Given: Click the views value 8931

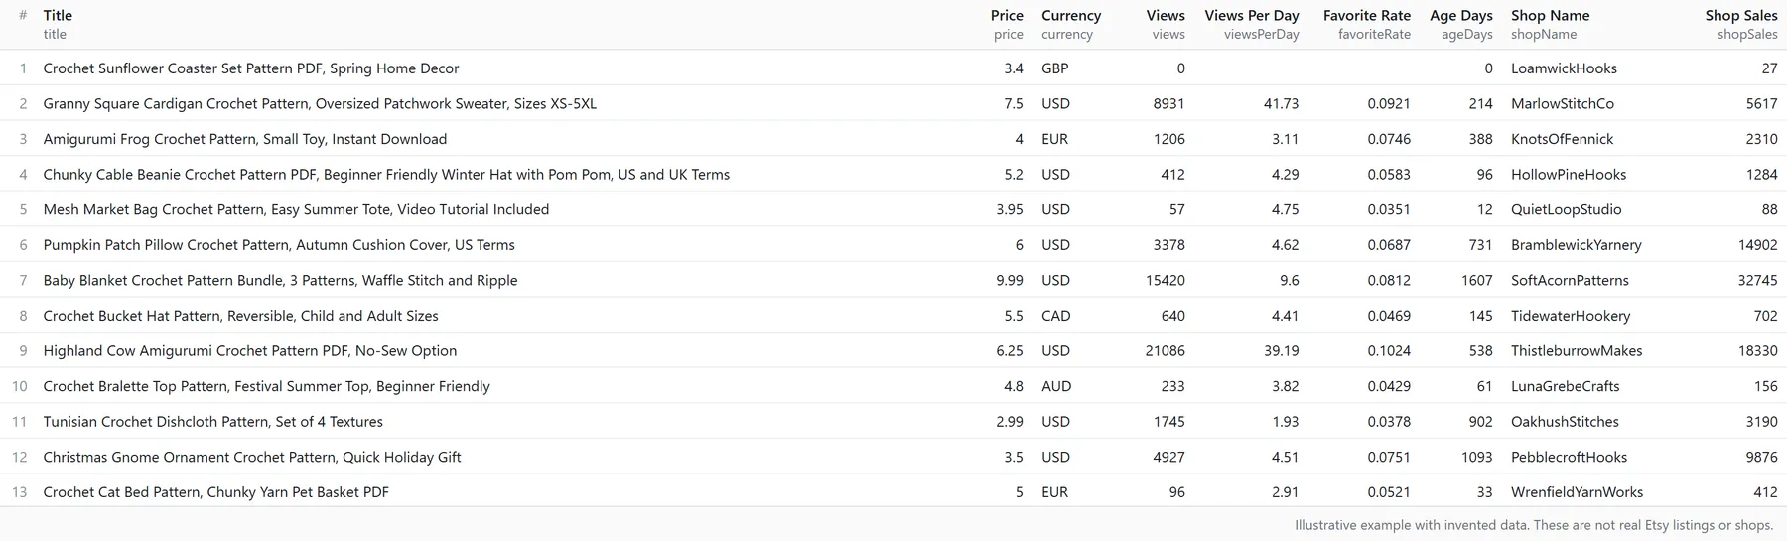Looking at the screenshot, I should click(1168, 103).
